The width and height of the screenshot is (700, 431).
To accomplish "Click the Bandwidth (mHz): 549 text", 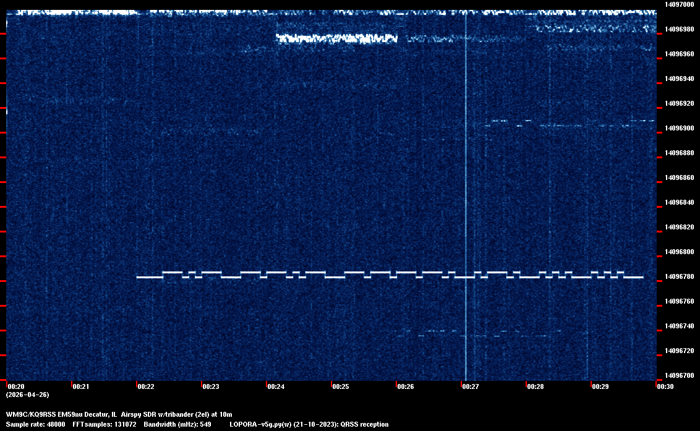I will (177, 424).
